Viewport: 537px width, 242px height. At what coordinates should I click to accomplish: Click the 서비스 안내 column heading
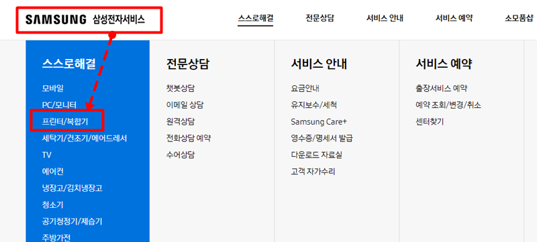[319, 64]
